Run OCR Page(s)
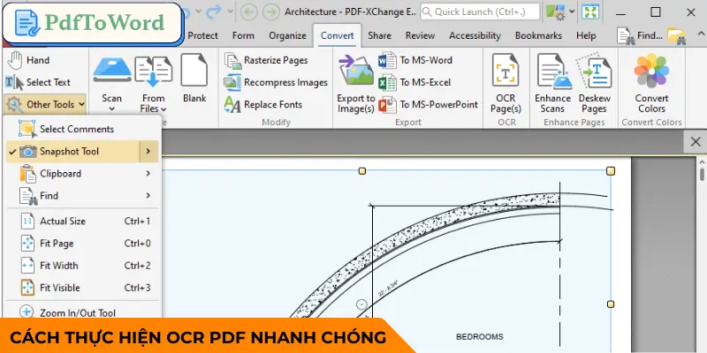Viewport: 707px width, 353px height. 506,84
